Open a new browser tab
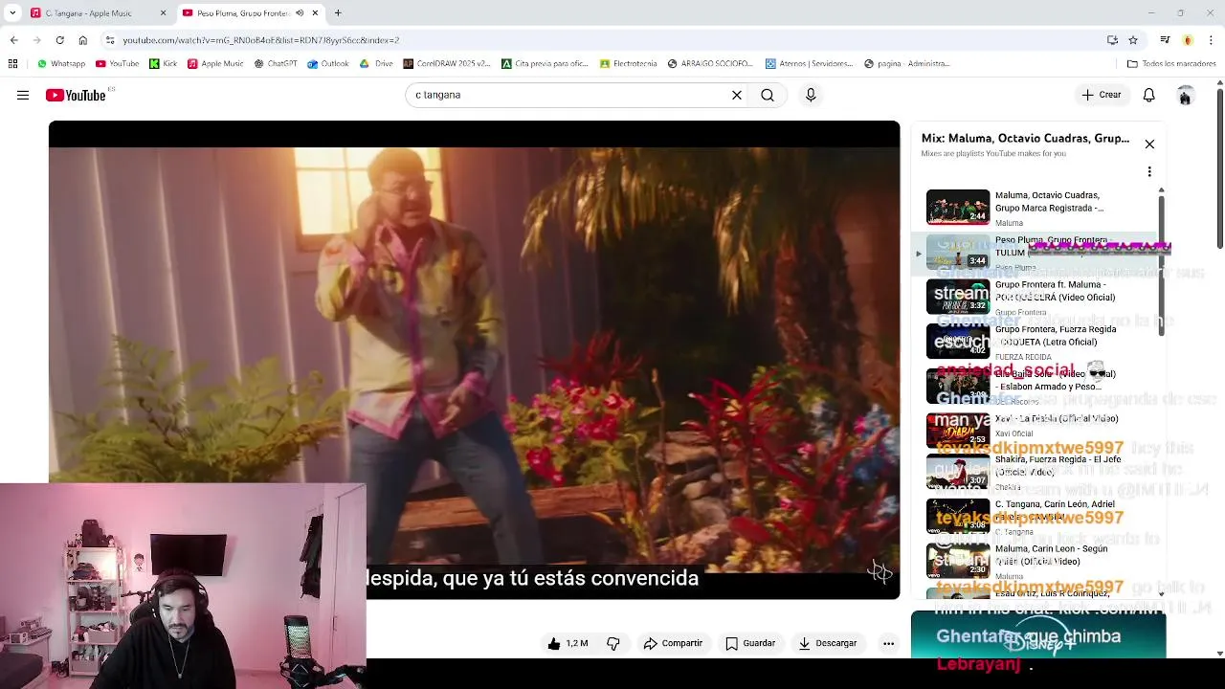Image resolution: width=1225 pixels, height=689 pixels. click(338, 13)
